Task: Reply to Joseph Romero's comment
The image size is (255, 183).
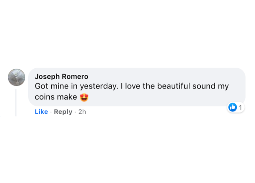Action: 63,112
